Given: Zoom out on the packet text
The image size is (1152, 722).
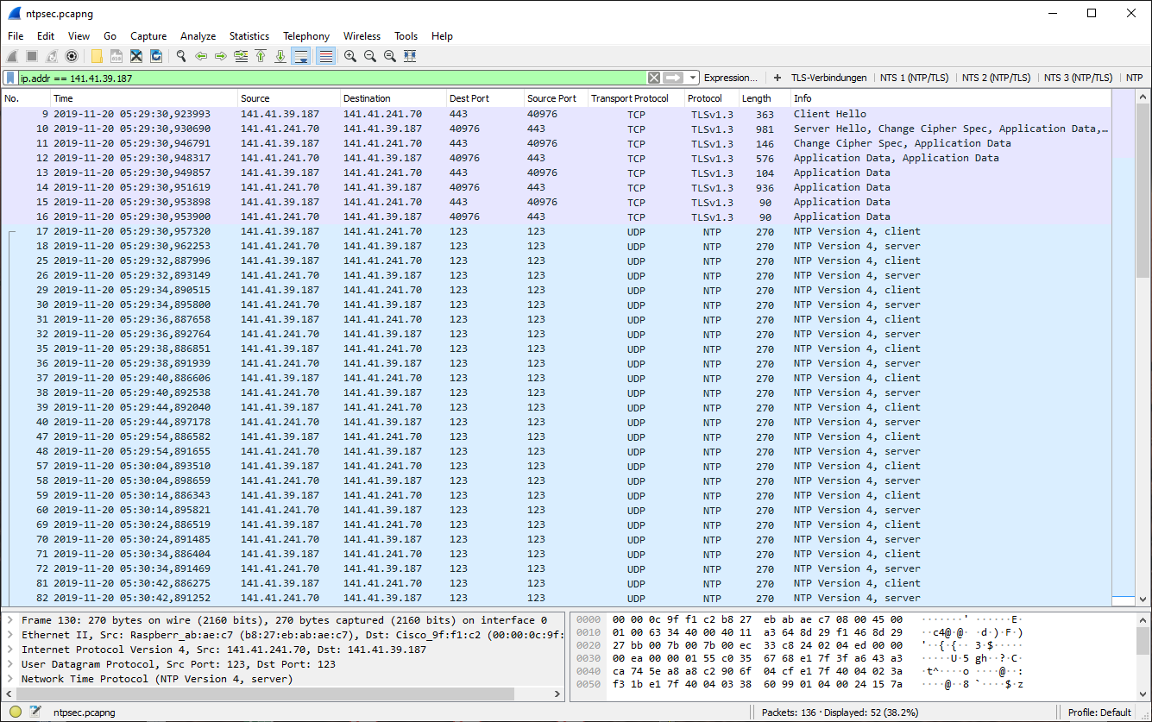Looking at the screenshot, I should (x=370, y=56).
